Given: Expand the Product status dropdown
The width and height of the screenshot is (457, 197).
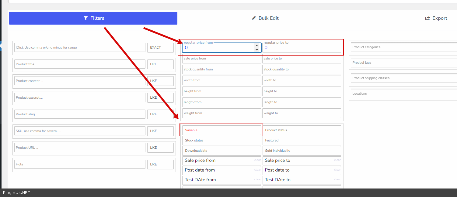Looking at the screenshot, I should pos(302,130).
